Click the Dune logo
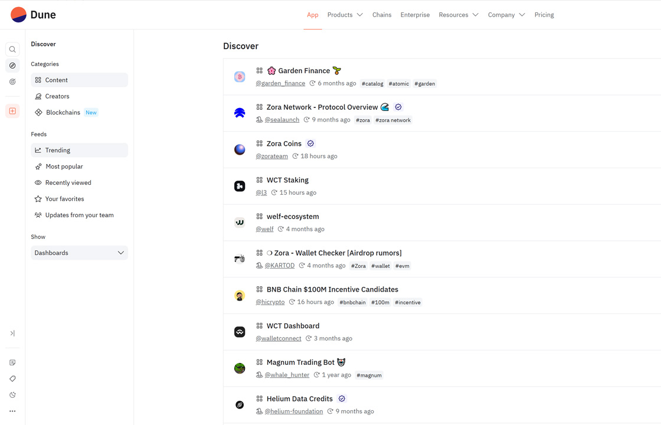 tap(33, 15)
